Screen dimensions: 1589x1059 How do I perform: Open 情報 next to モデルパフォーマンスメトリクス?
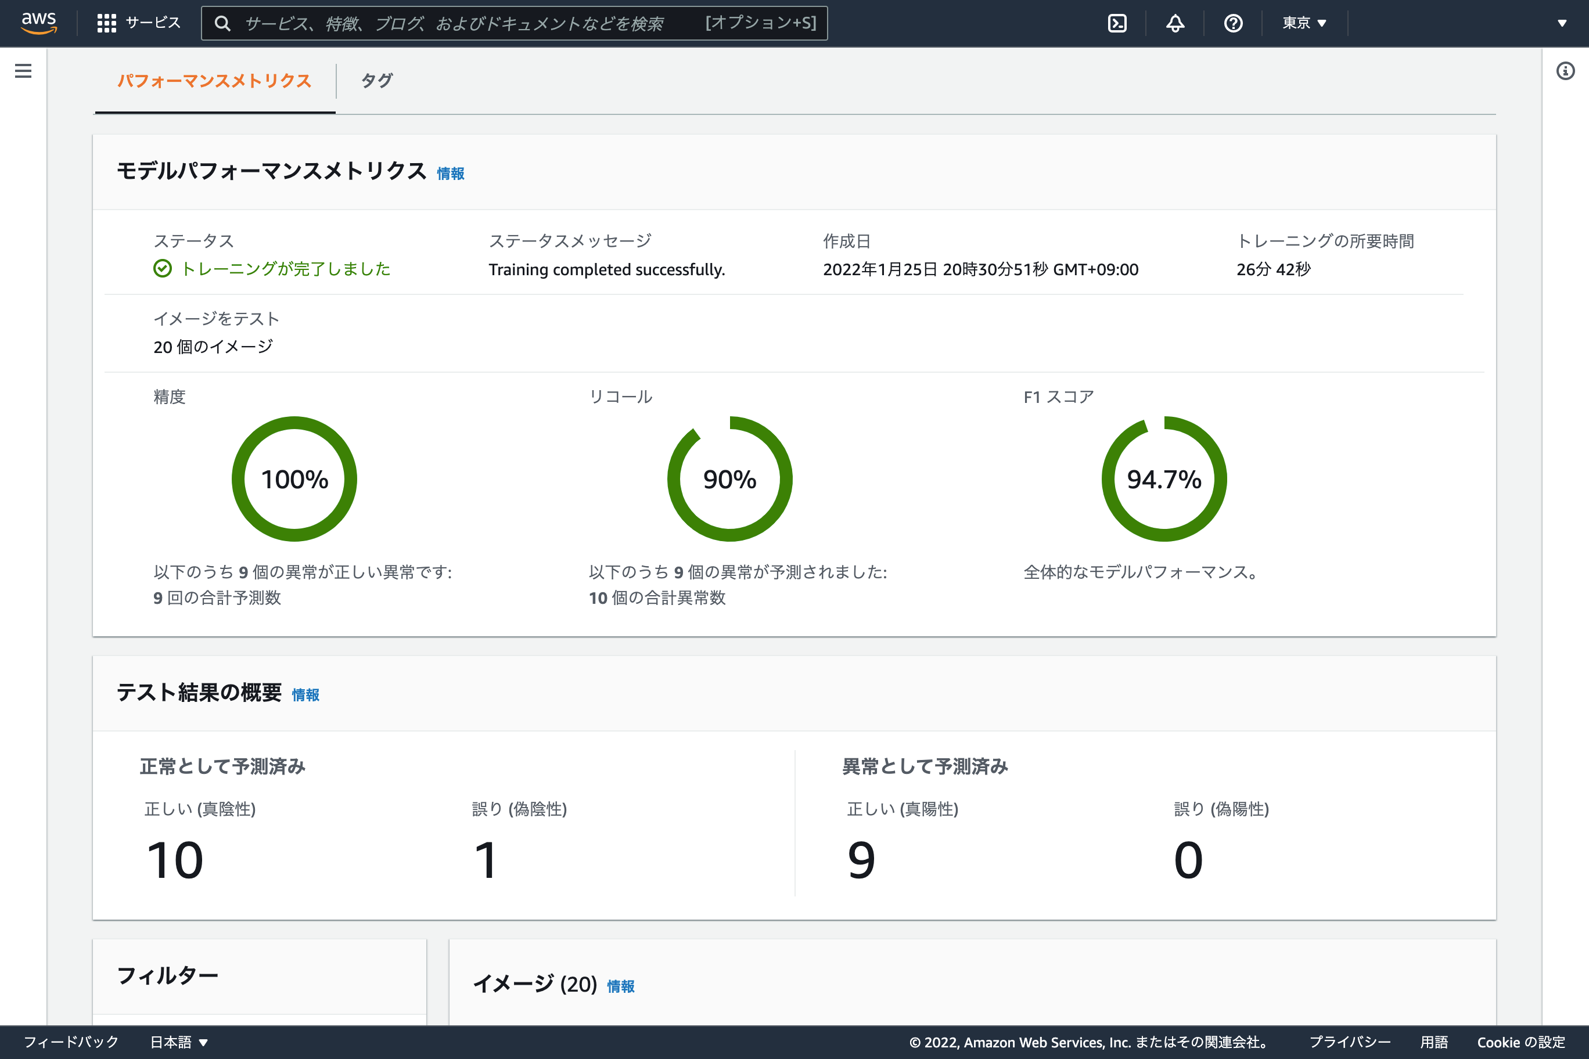451,174
